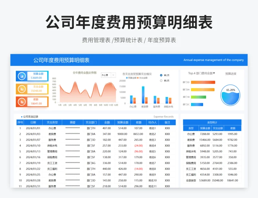258x198 pixels.
Task: Select the 第1页 radio button
Action: [x=161, y=75]
